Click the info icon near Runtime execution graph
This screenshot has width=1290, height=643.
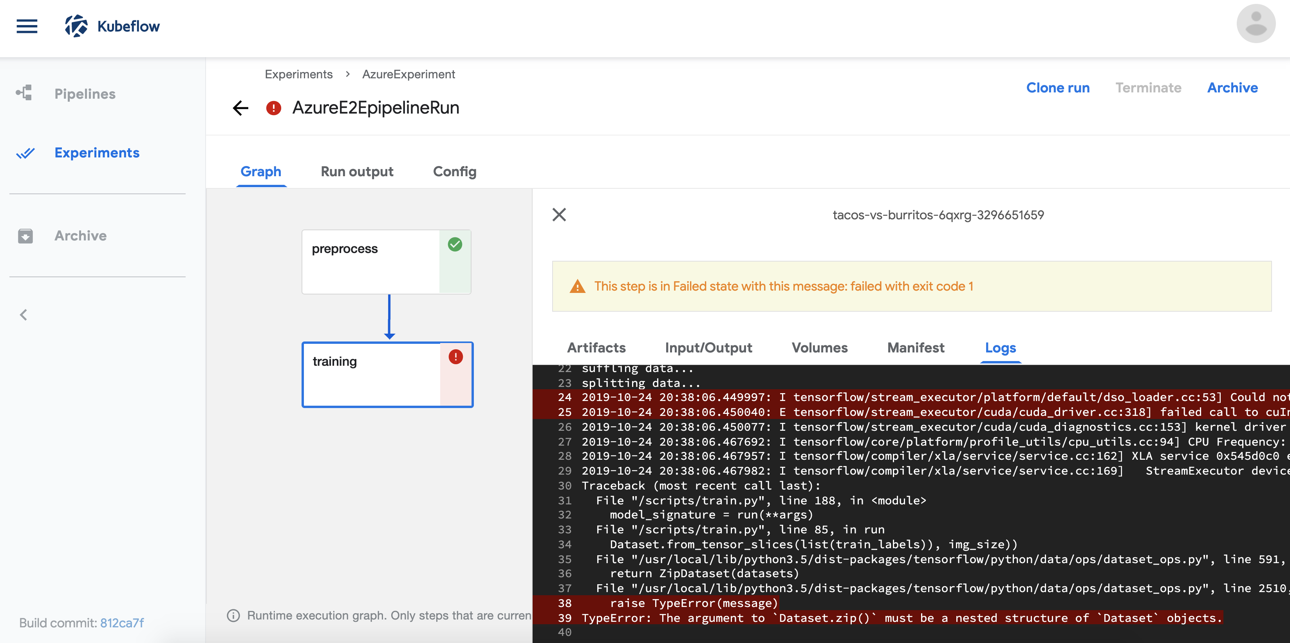pos(233,615)
